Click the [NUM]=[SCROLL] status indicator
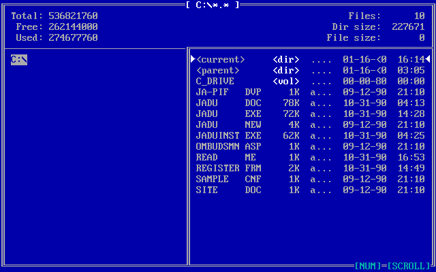 pos(392,266)
